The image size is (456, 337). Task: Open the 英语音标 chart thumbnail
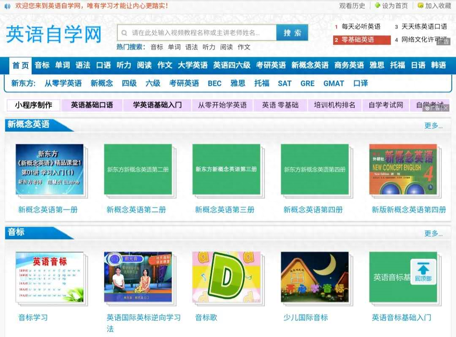49,277
